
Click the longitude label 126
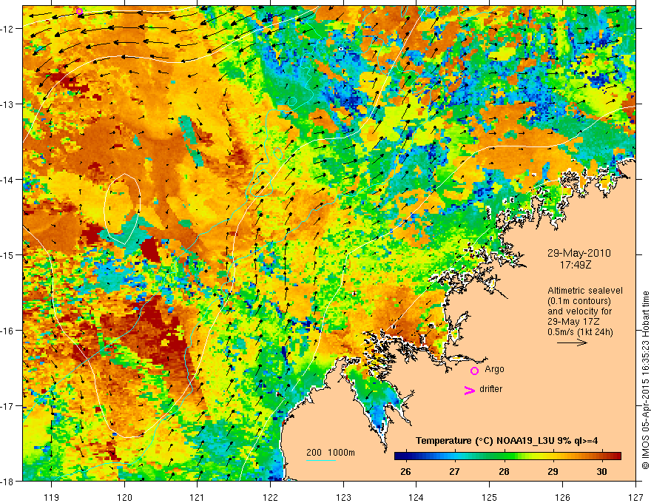coord(562,497)
